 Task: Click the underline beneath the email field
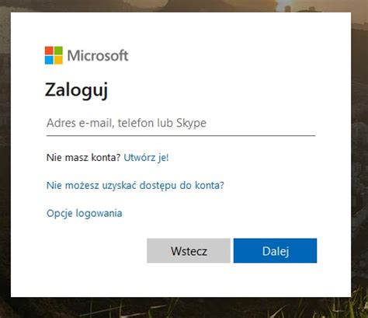(181, 135)
